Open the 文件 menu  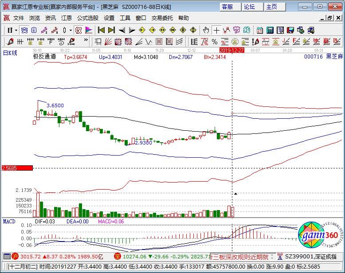[19, 18]
